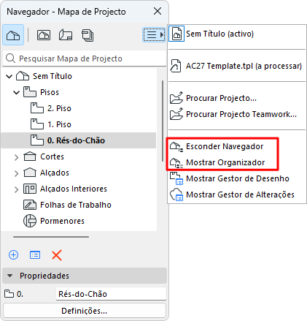
Task: Click the blue plus New item icon
Action: coord(13,255)
